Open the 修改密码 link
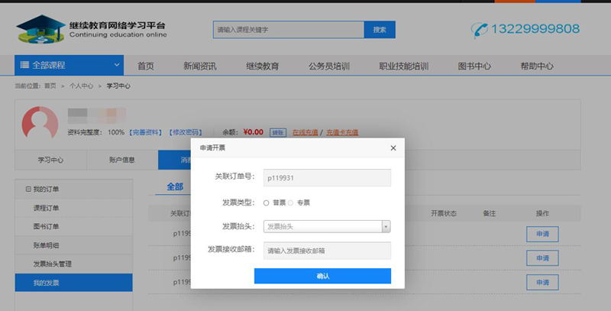611x311 pixels. point(186,132)
